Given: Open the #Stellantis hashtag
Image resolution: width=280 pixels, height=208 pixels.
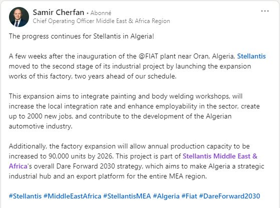Looking at the screenshot, I should (x=25, y=196).
